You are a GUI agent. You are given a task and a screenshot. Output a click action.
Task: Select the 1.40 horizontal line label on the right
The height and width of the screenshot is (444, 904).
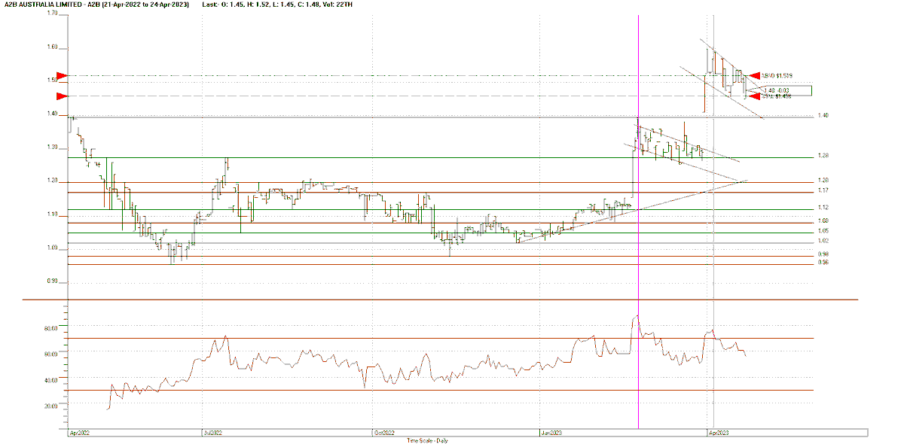tap(823, 116)
